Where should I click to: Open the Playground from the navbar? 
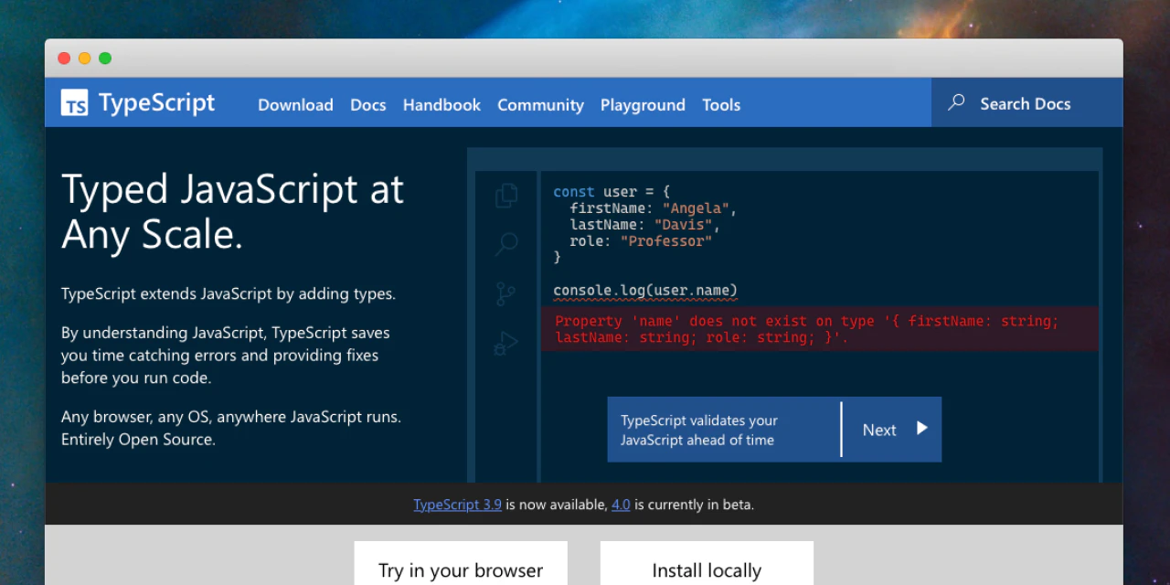(x=643, y=105)
